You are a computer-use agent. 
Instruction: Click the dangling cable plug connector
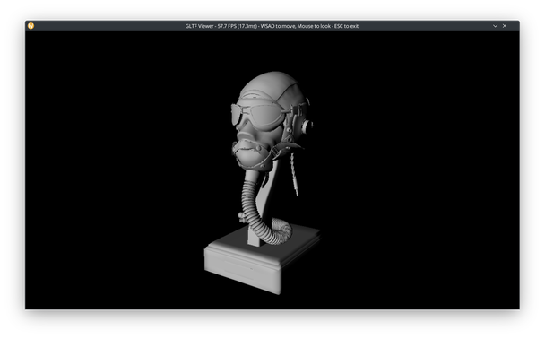pyautogui.click(x=296, y=190)
